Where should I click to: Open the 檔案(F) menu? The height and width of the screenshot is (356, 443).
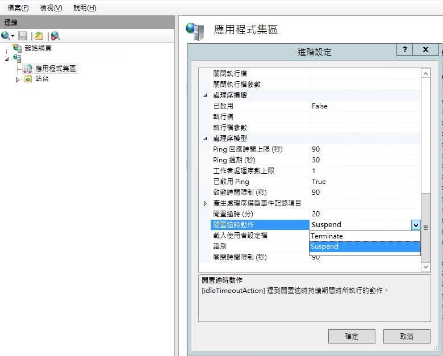(x=18, y=7)
